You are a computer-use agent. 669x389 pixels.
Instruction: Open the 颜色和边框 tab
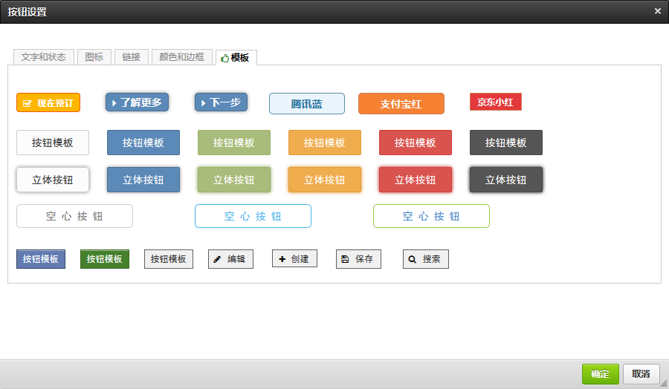click(181, 57)
